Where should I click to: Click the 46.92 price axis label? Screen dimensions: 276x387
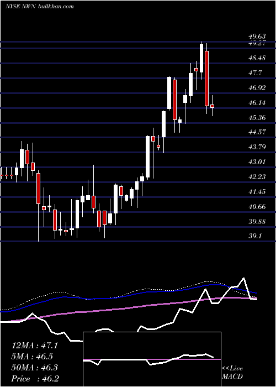click(257, 87)
